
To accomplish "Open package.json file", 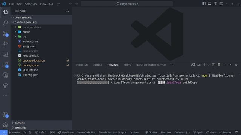I will [41, 65].
